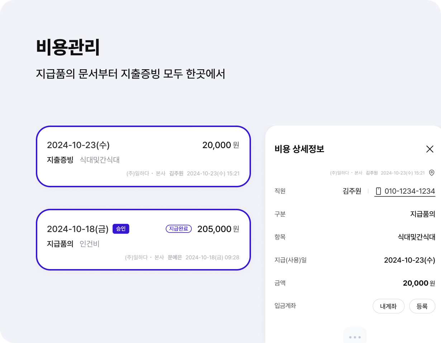This screenshot has height=343, width=441.
Task: Click the phone icon beside 010-1234-1234
Action: tap(378, 191)
